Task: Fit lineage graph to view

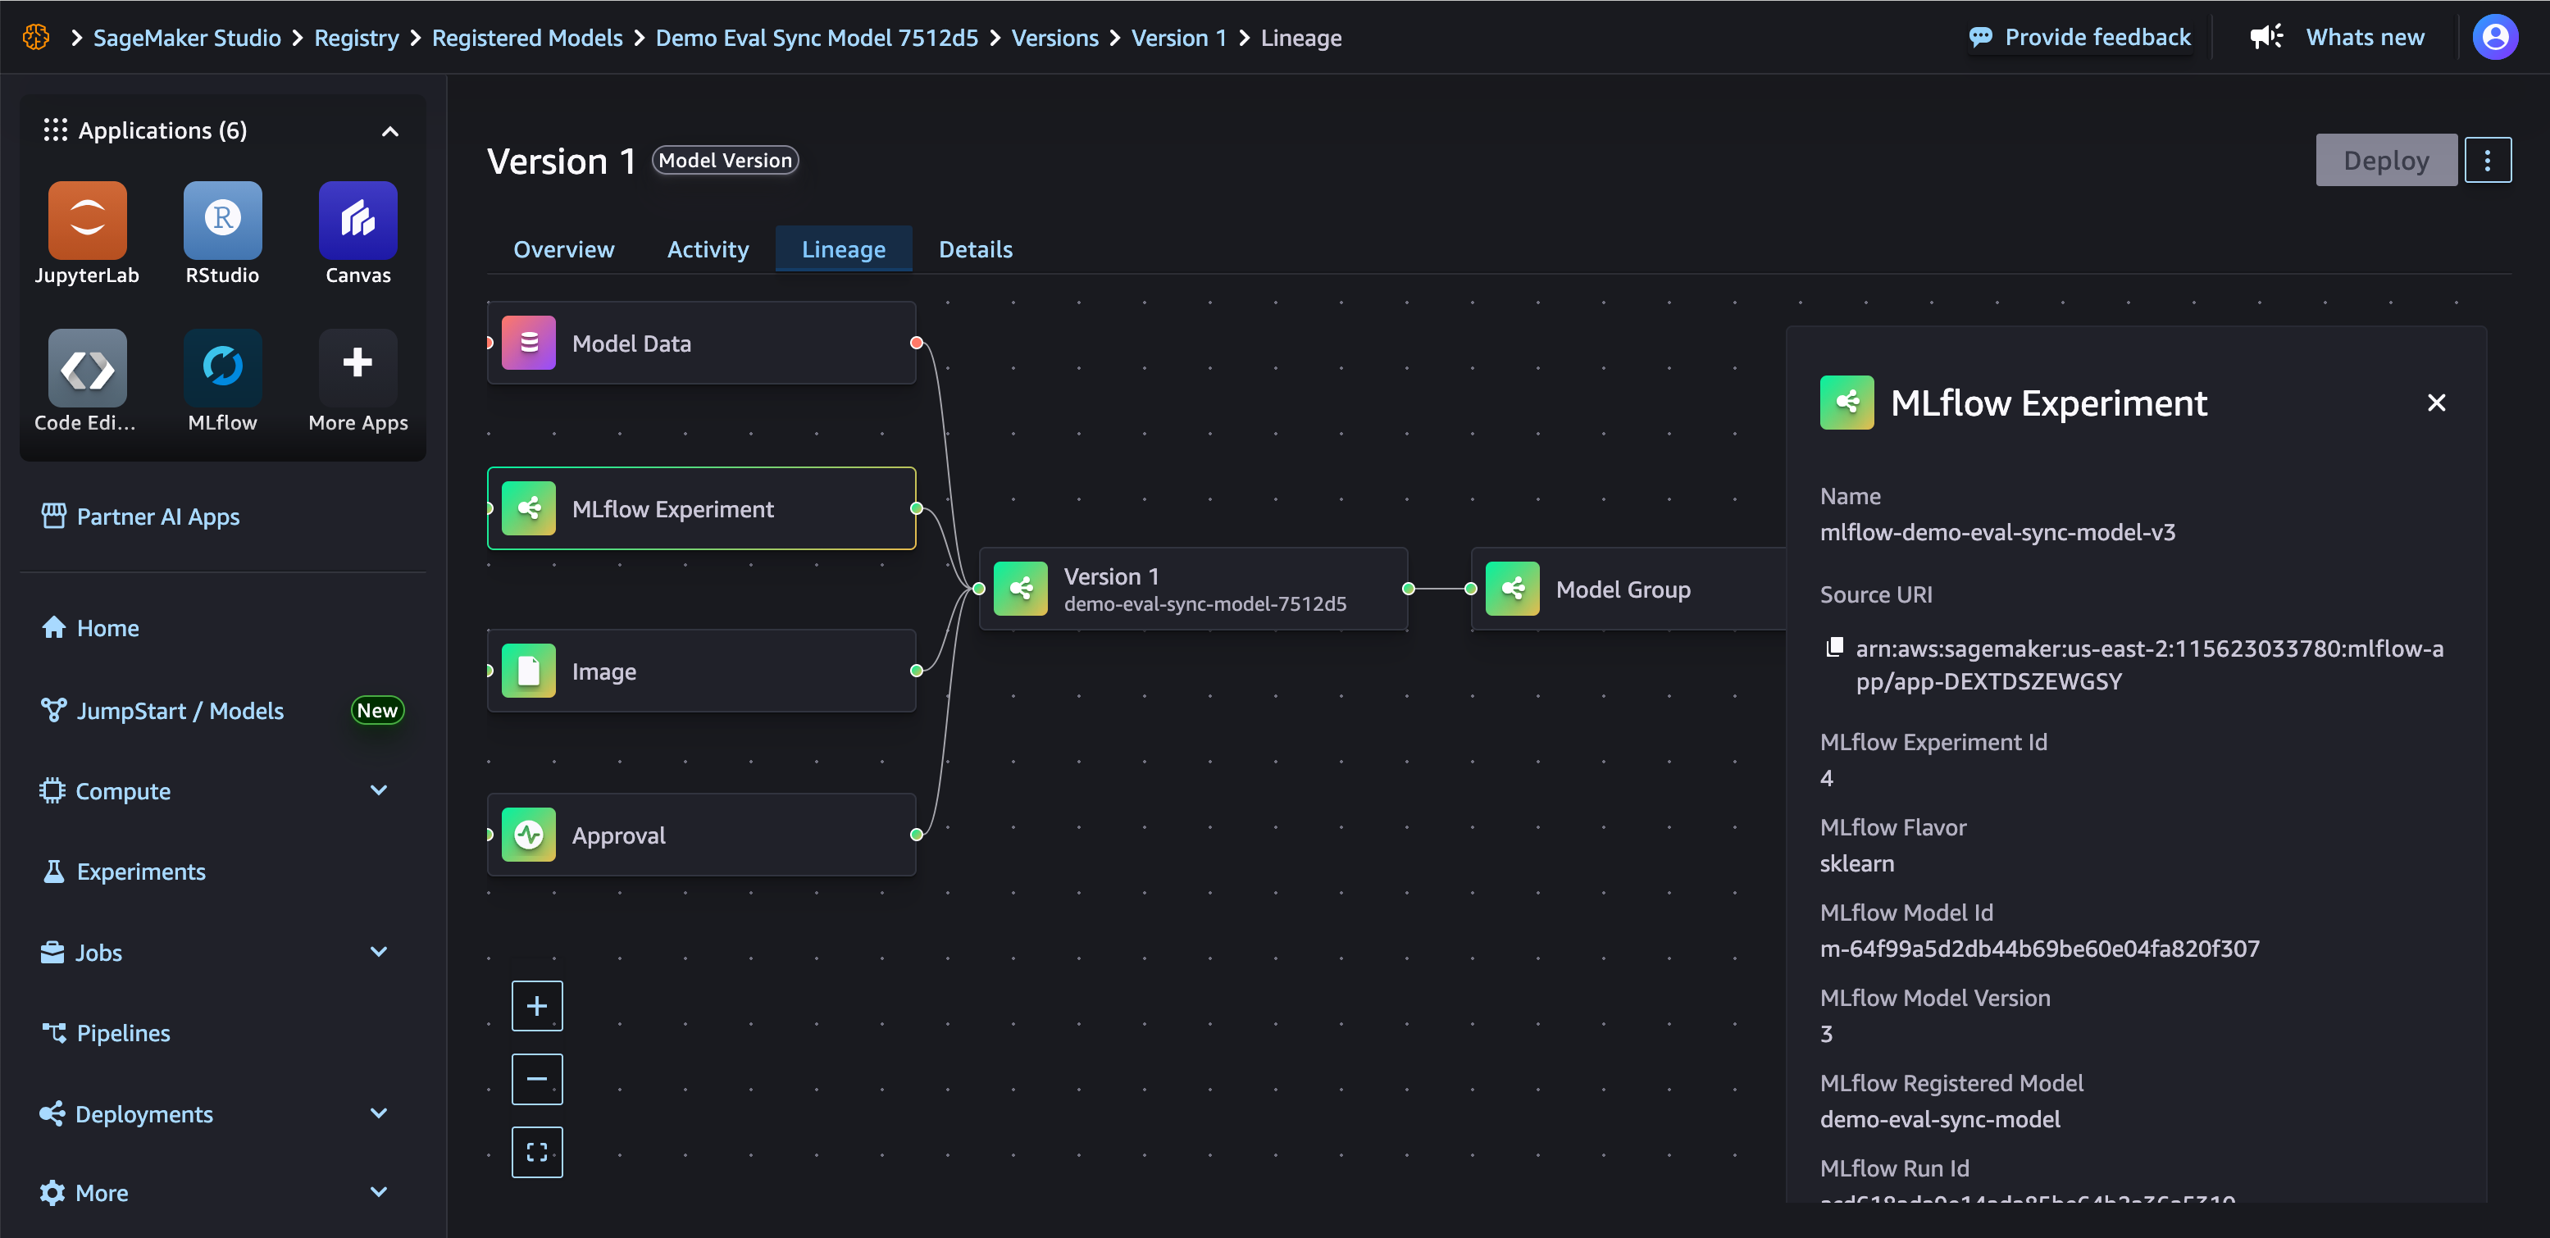Action: click(x=536, y=1152)
